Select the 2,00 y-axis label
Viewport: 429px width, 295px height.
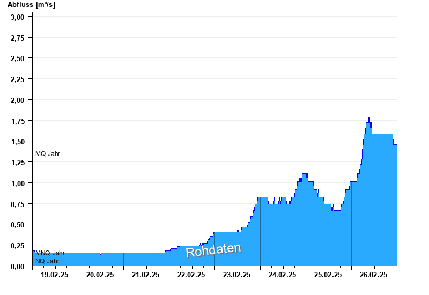point(18,100)
